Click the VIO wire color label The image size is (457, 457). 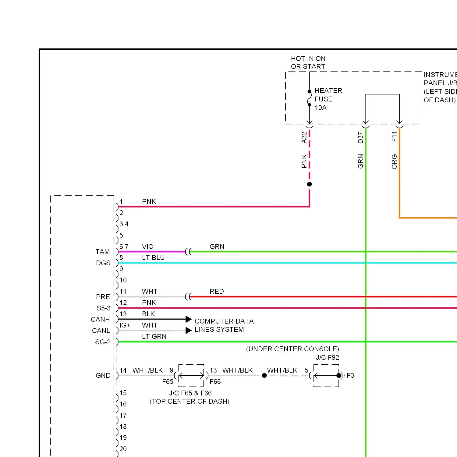(148, 246)
